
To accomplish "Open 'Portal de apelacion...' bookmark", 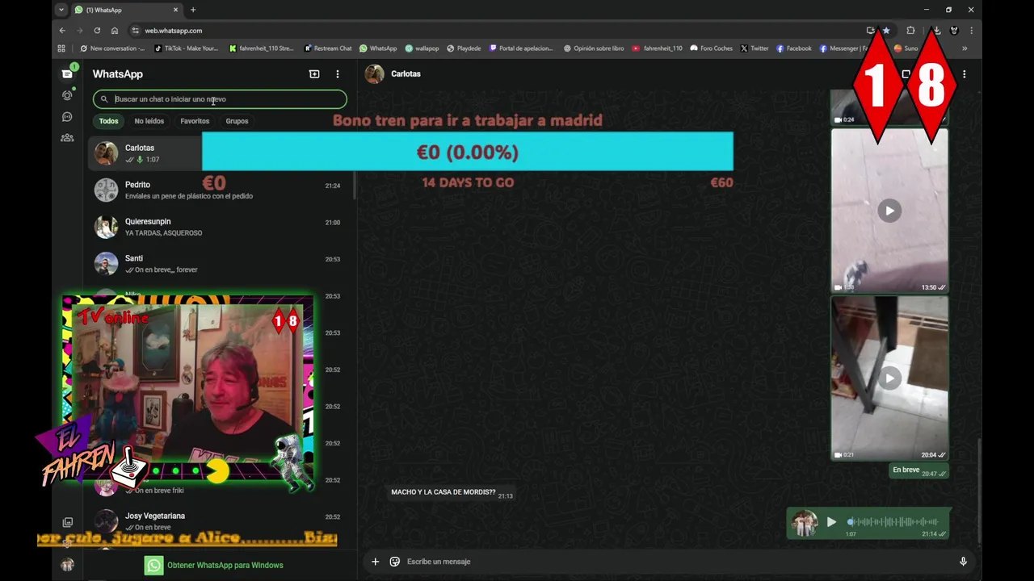I will (521, 48).
